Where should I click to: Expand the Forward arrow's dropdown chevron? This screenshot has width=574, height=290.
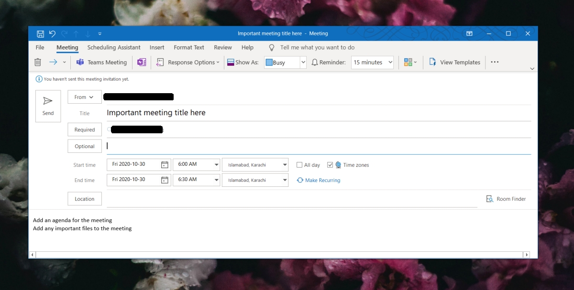click(64, 62)
